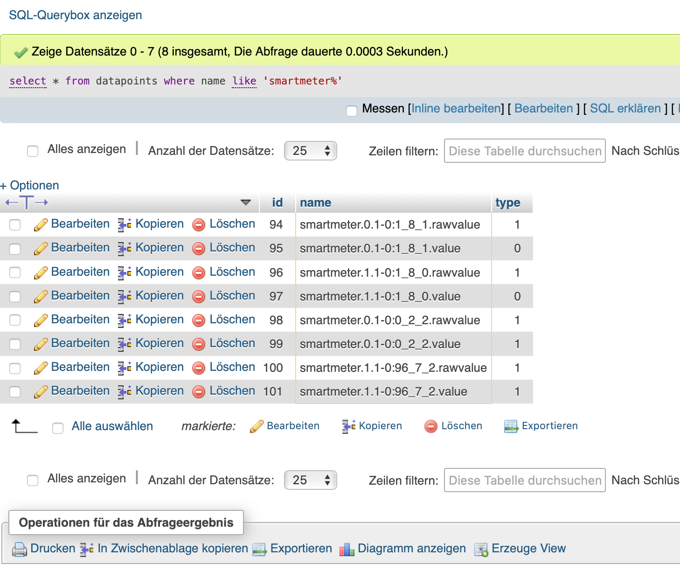Focus upper Zeilen filtern search field

click(x=525, y=151)
